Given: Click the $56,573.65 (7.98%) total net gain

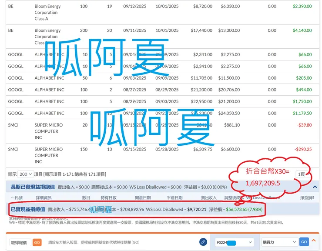Looking at the screenshot, I should tap(244, 209).
